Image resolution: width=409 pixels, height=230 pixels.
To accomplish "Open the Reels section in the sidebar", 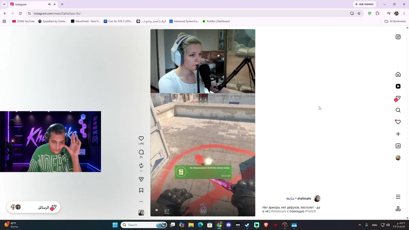I will 398,86.
